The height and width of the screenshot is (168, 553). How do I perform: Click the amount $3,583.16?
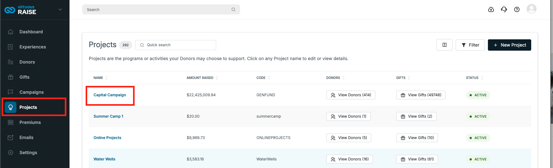pyautogui.click(x=195, y=159)
